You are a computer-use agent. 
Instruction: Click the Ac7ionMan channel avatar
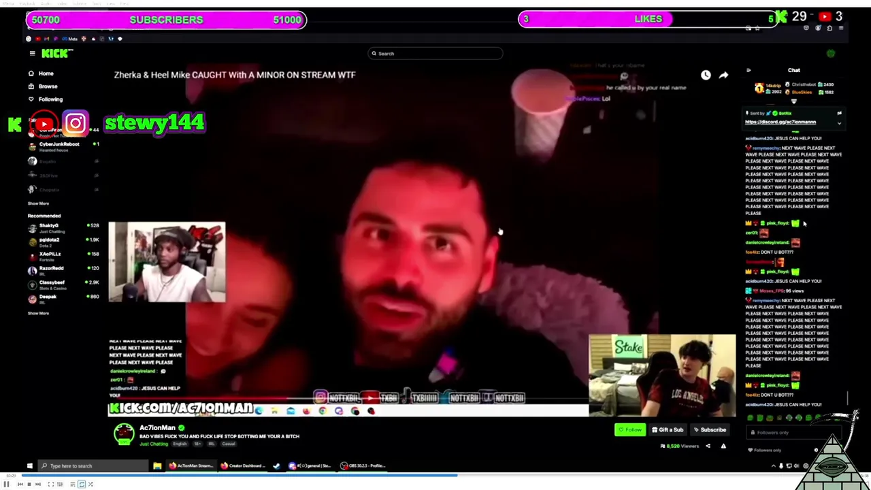[124, 434]
